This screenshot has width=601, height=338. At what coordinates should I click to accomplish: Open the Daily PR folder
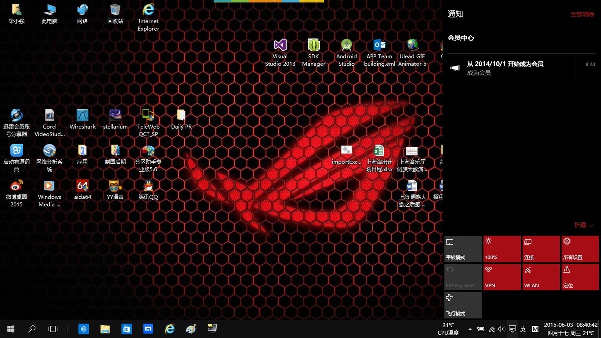coord(181,119)
